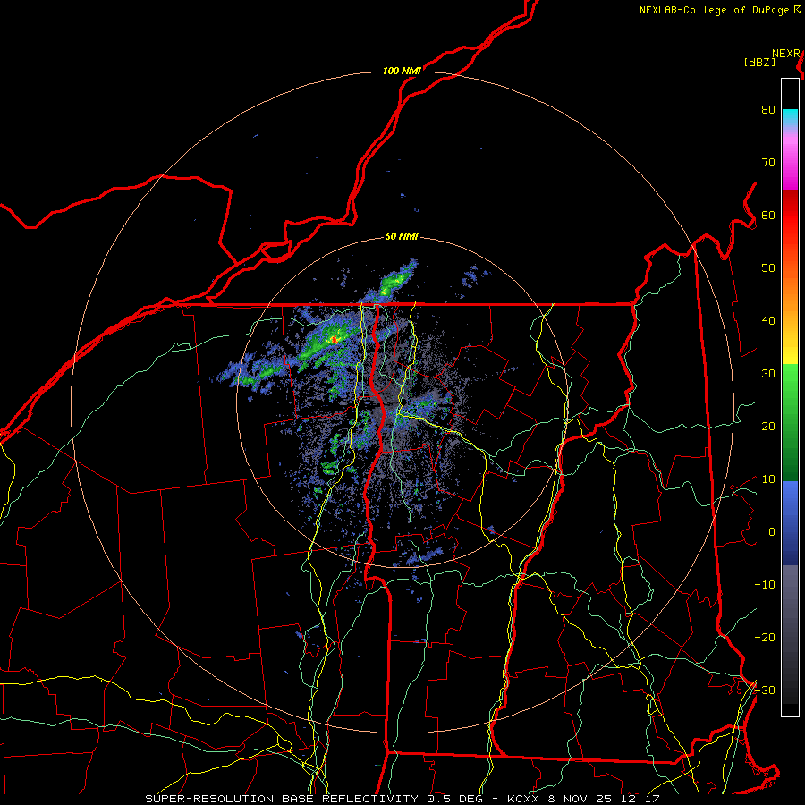Image resolution: width=805 pixels, height=805 pixels.
Task: Click the NEXR label above the color bar
Action: pyautogui.click(x=786, y=54)
